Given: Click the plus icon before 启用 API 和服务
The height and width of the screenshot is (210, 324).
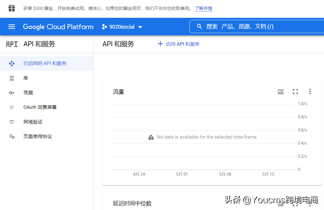Looking at the screenshot, I should (160, 44).
